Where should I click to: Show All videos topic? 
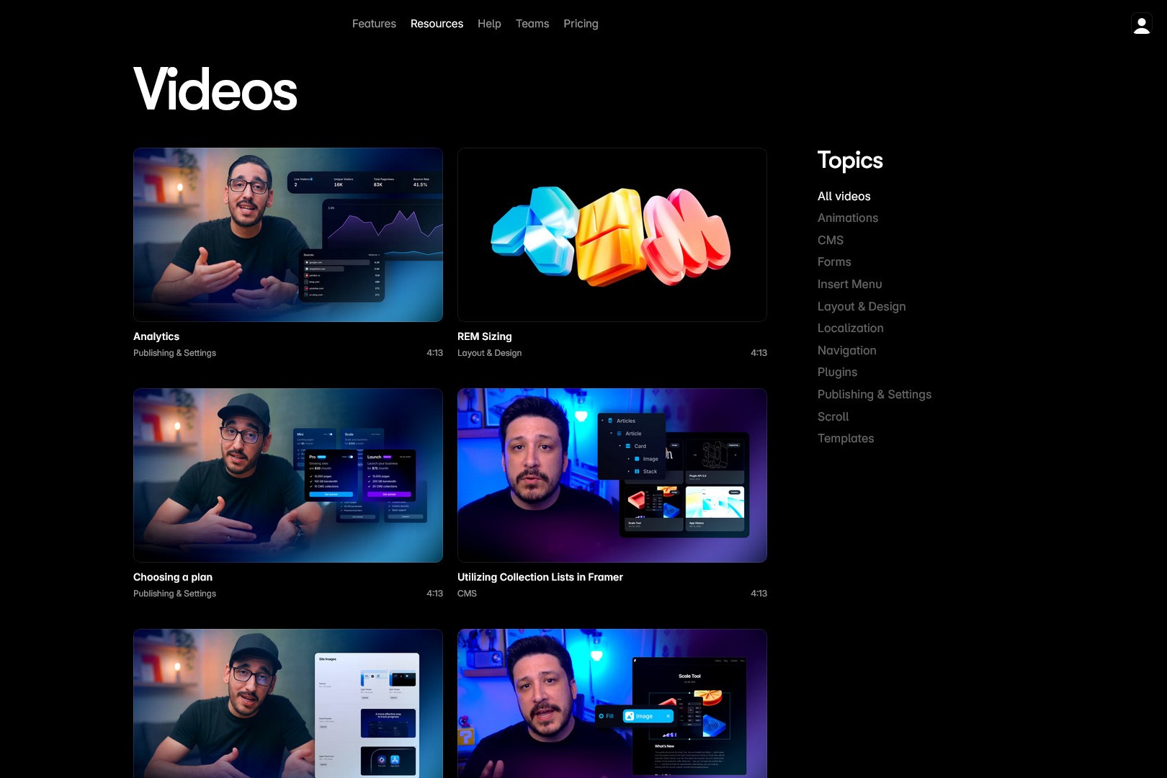point(844,196)
